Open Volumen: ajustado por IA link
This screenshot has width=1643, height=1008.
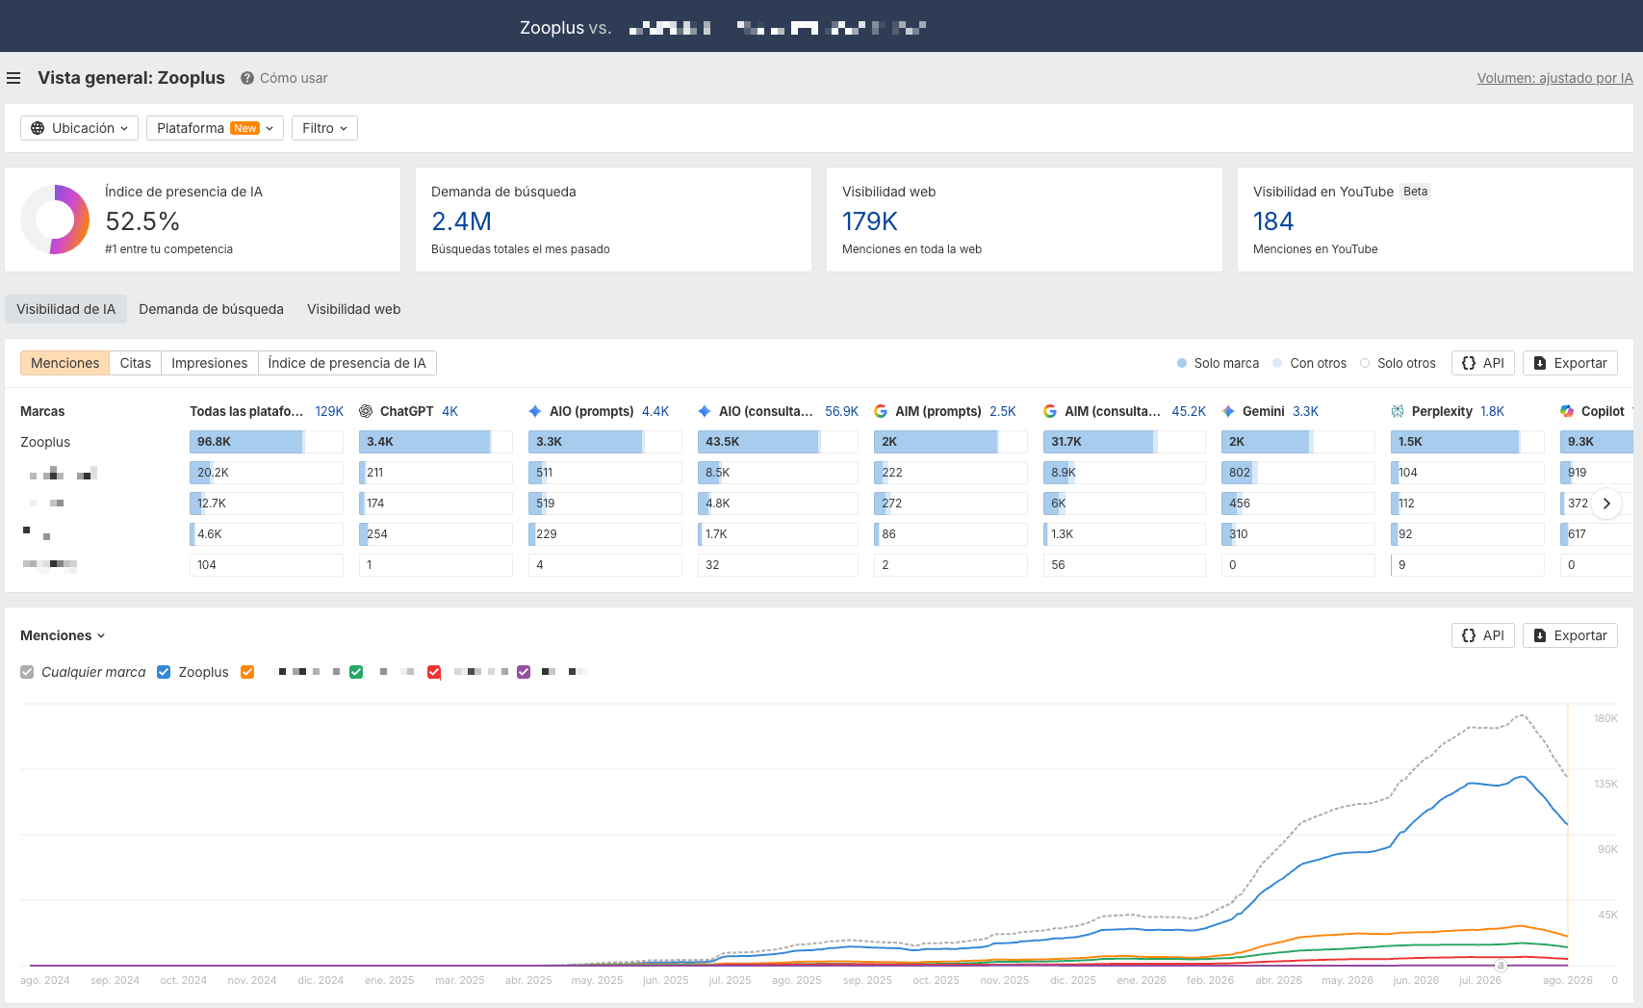point(1554,78)
